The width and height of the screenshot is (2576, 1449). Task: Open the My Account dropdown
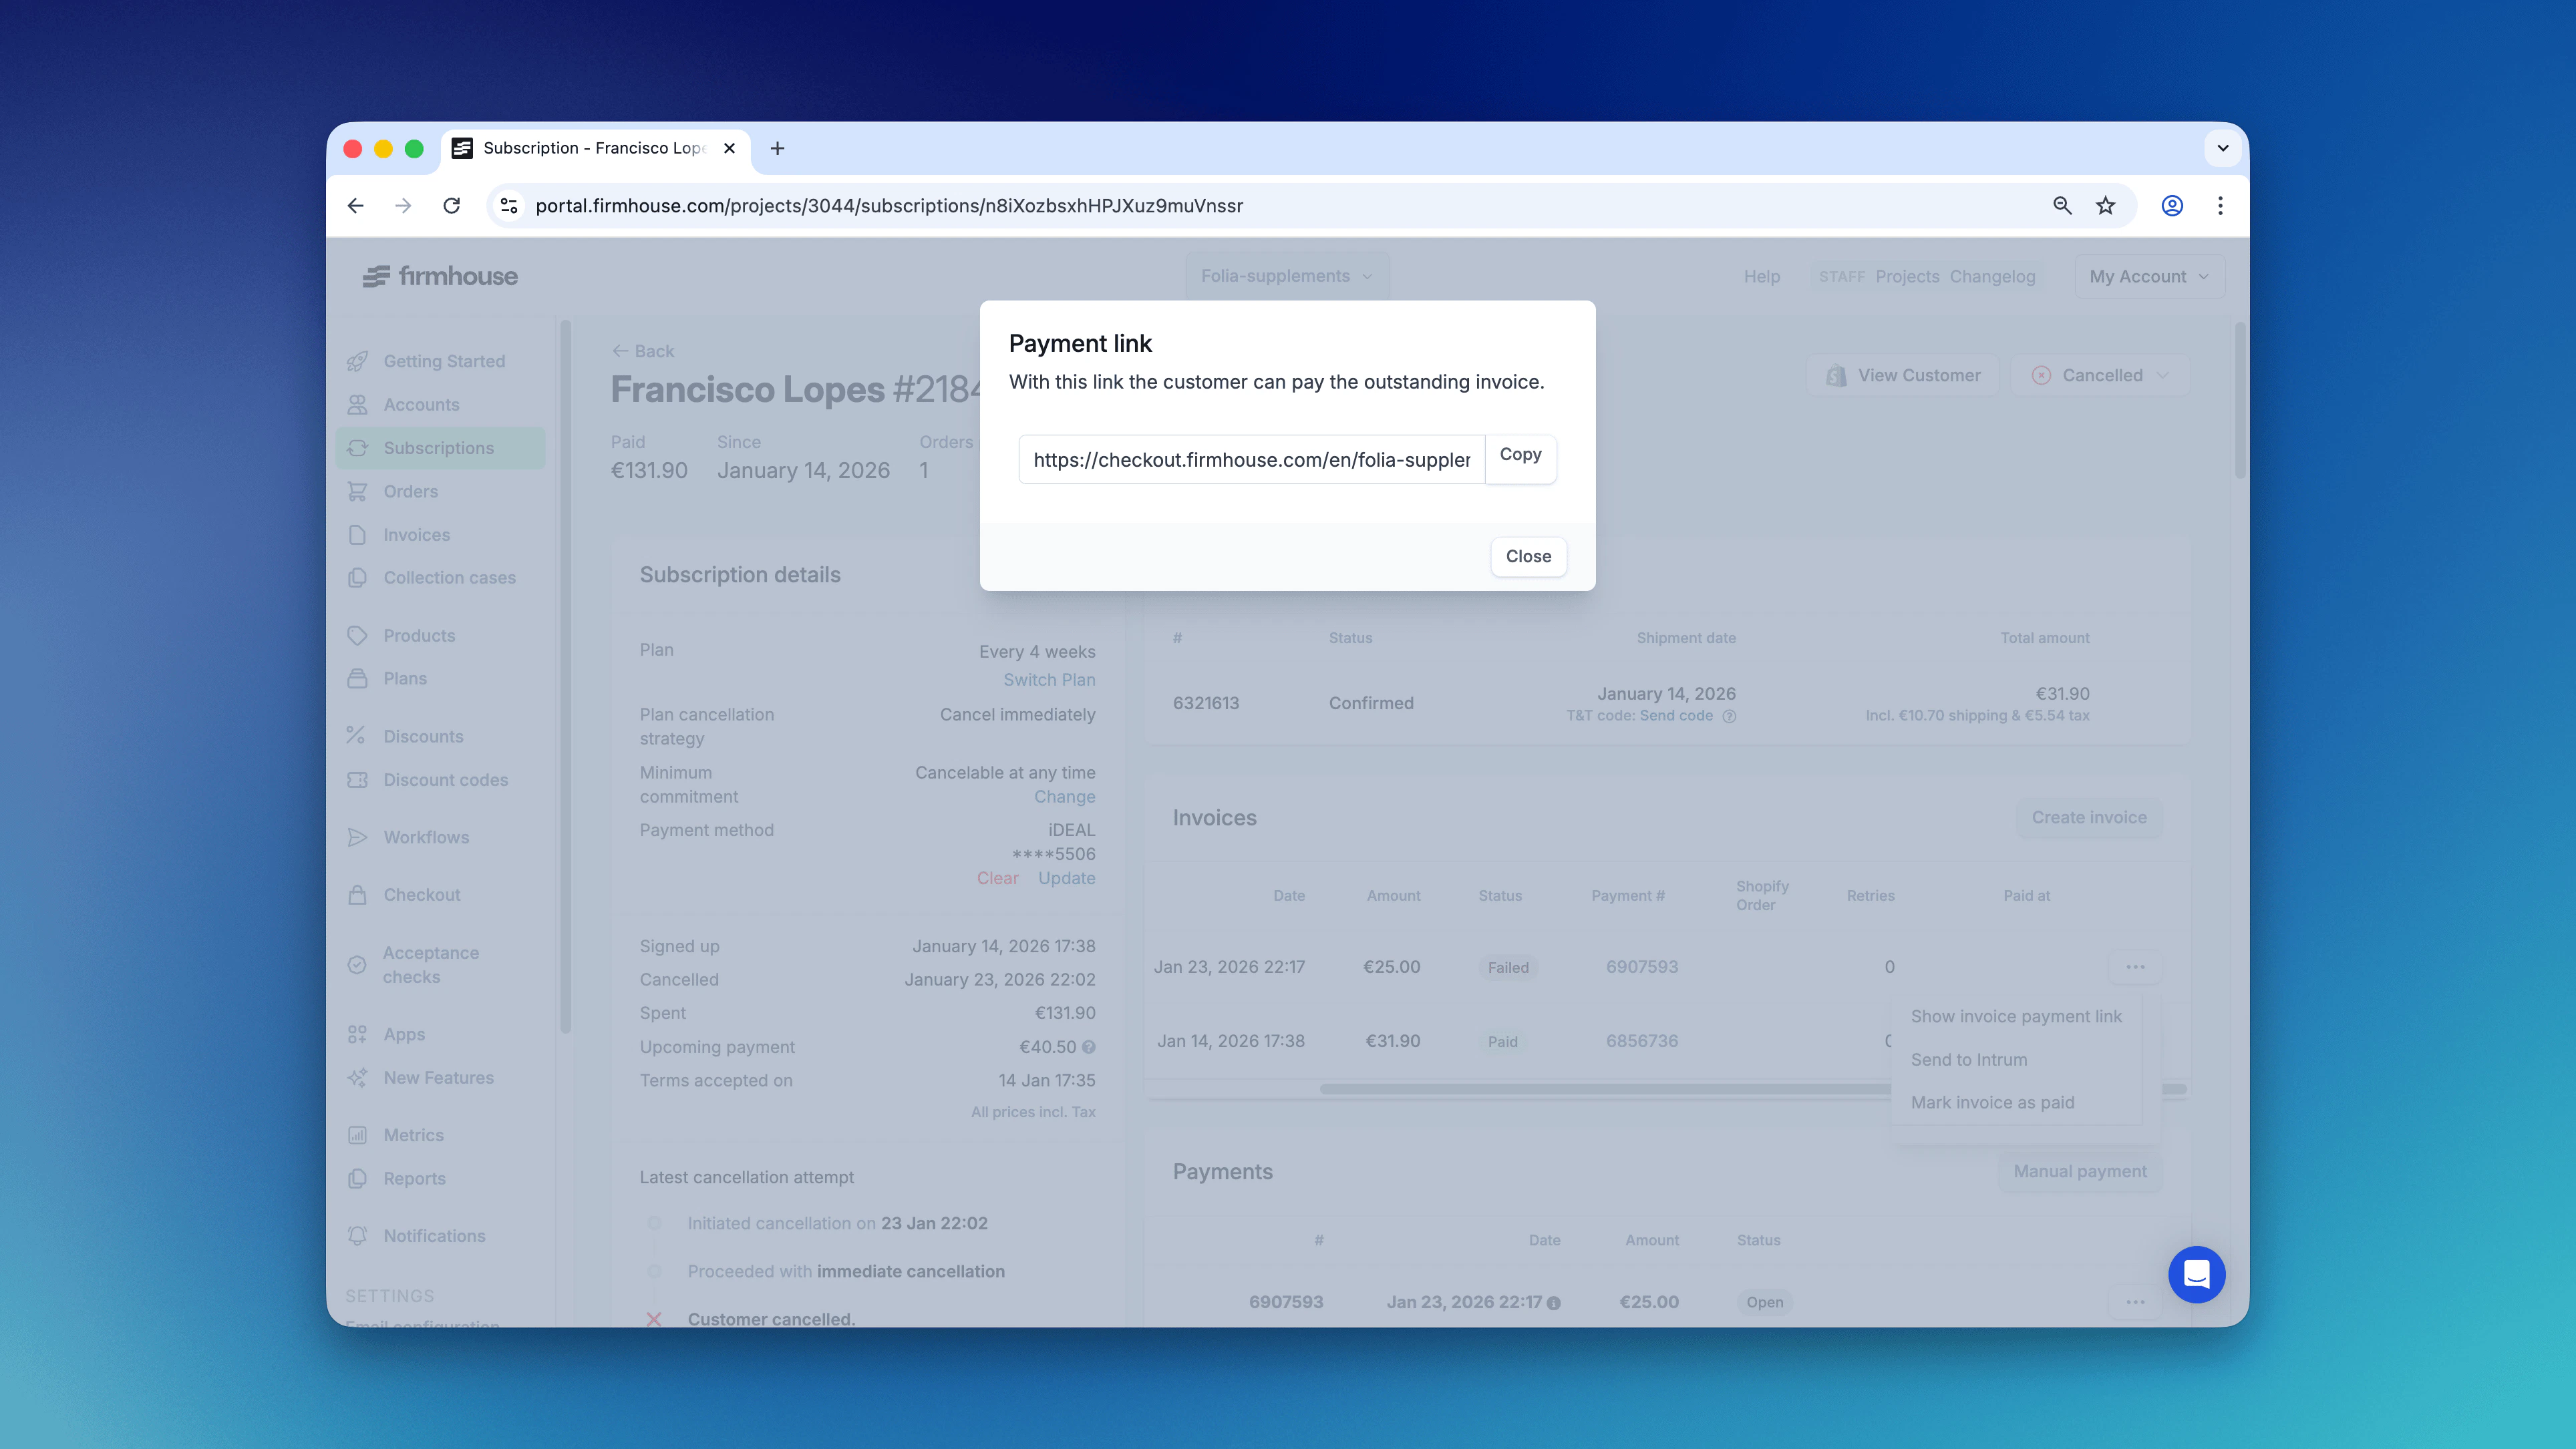(2148, 276)
